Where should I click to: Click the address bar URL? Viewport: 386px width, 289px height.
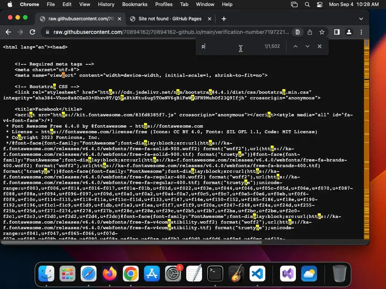click(171, 32)
